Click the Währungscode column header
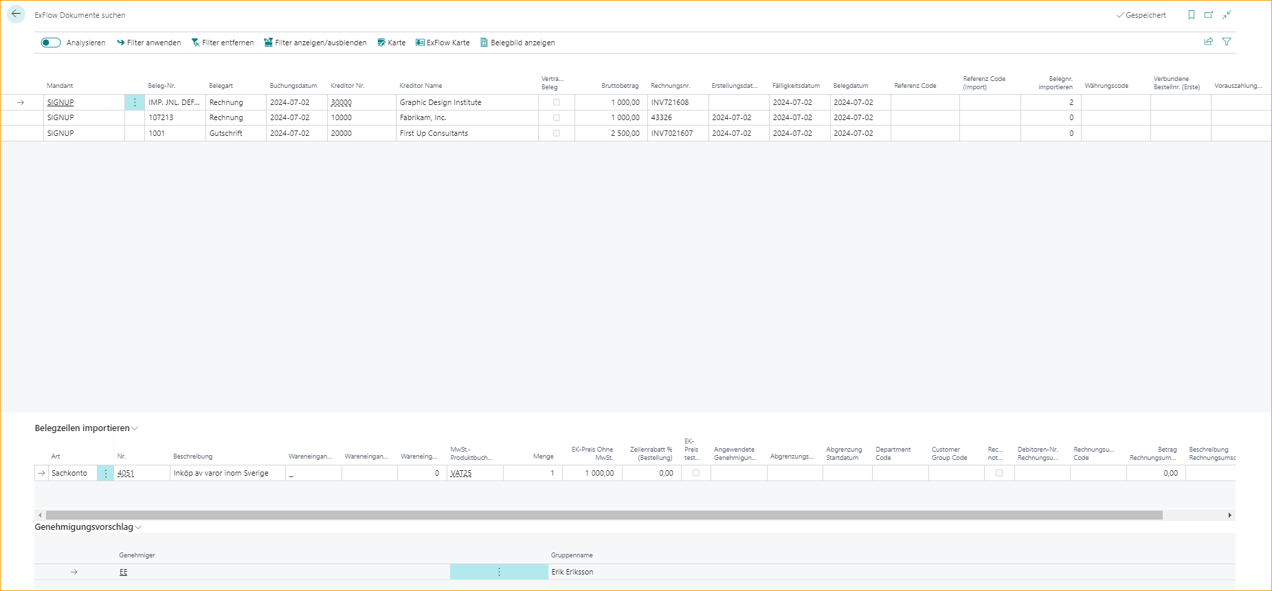1272x591 pixels. tap(1106, 86)
